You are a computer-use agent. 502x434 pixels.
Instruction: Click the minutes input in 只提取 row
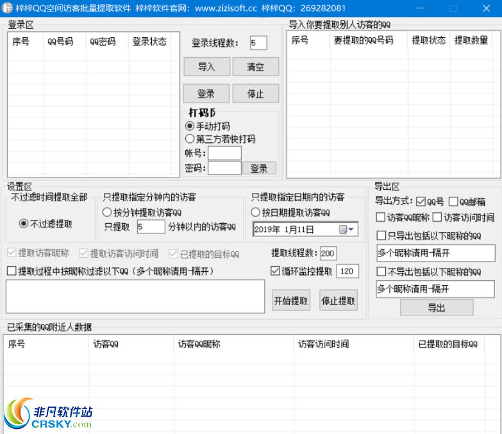pyautogui.click(x=151, y=226)
